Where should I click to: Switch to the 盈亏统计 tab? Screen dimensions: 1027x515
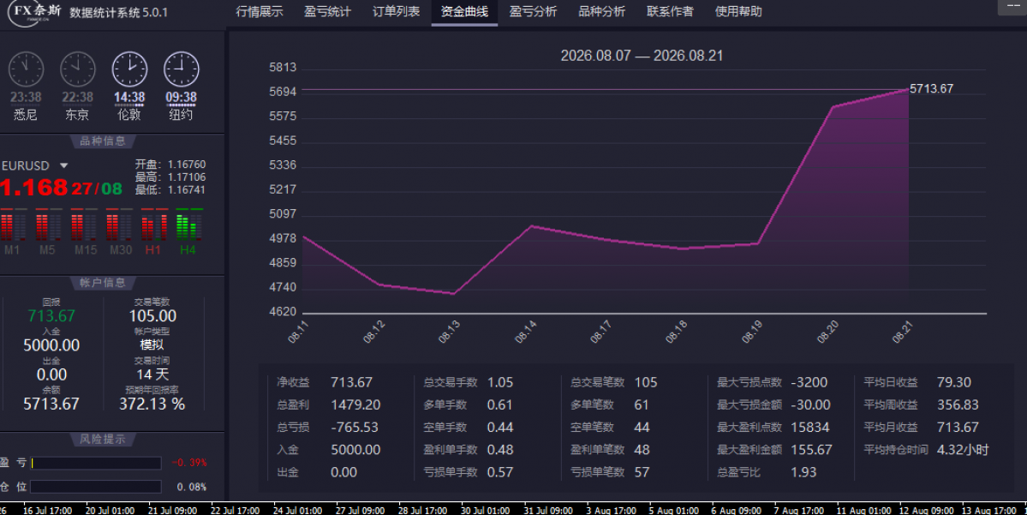pos(327,12)
